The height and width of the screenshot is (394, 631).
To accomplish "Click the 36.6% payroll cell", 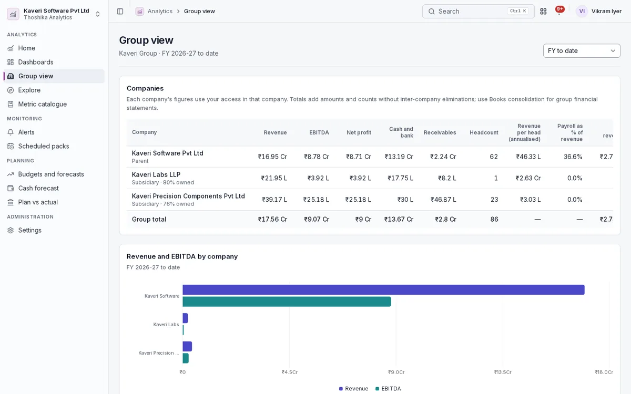I will click(x=573, y=157).
